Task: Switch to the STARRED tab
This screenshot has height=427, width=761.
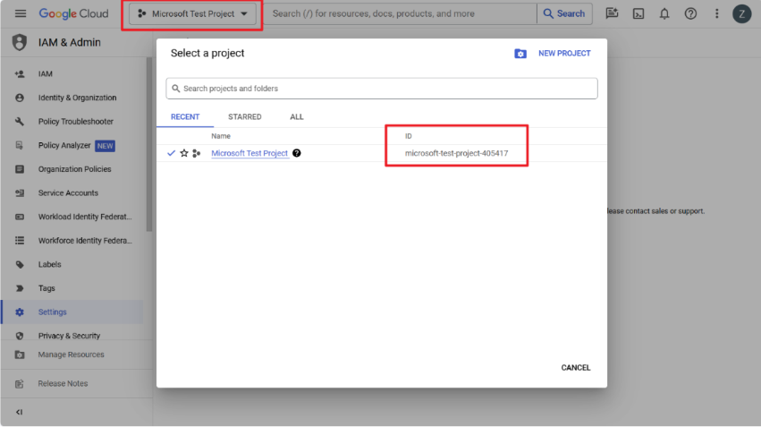Action: (x=245, y=116)
